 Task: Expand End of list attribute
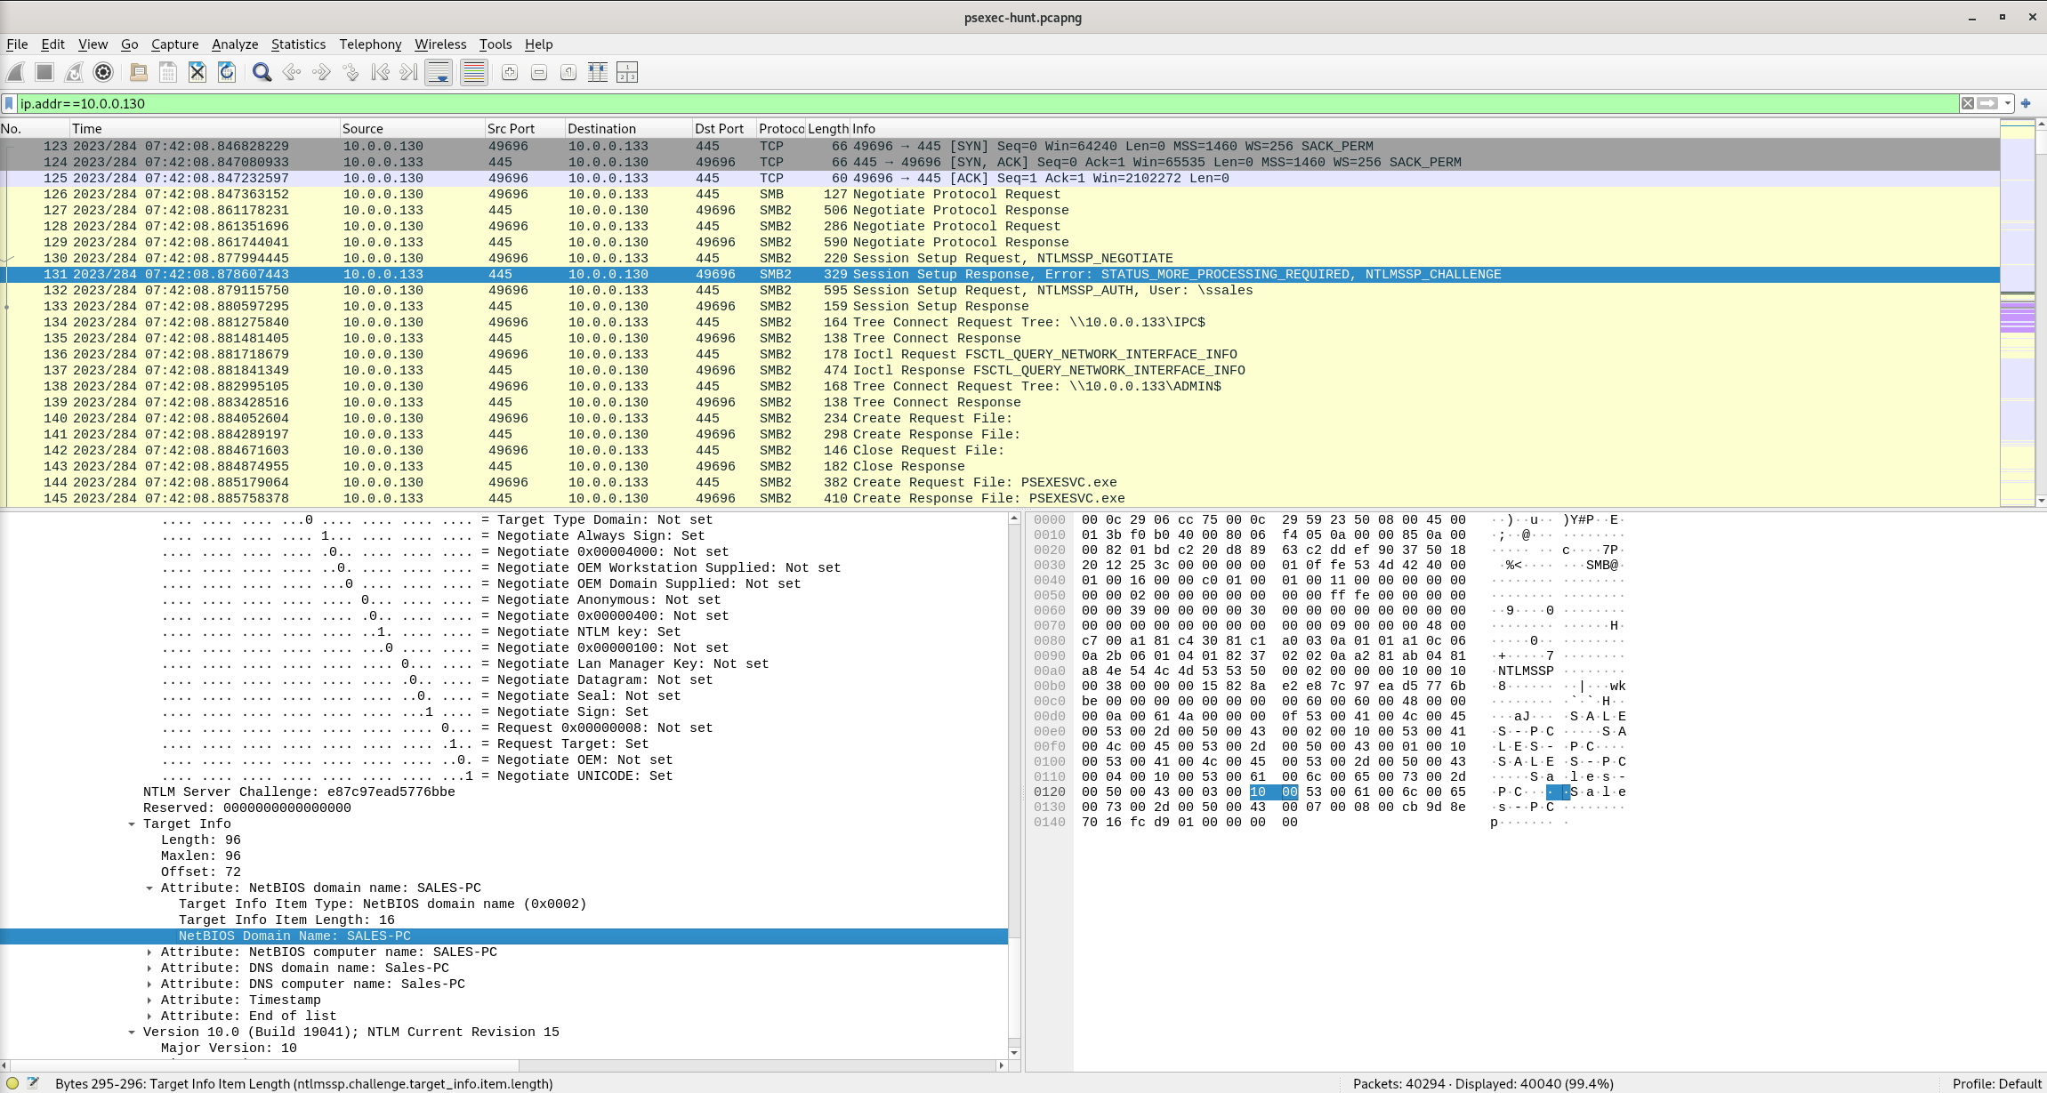149,1017
